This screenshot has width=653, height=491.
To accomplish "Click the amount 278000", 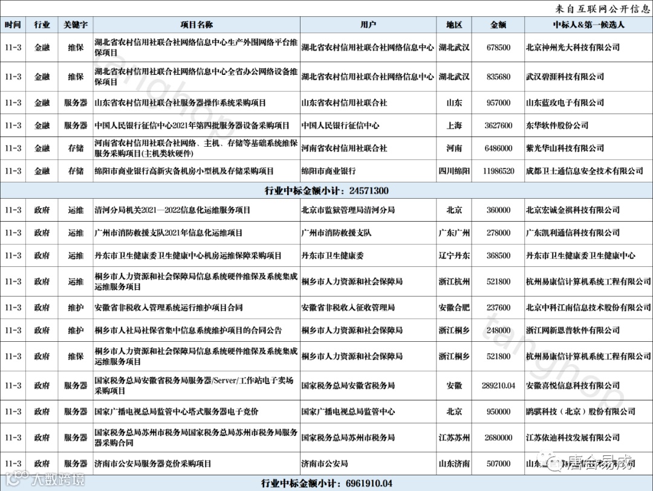I will pyautogui.click(x=498, y=233).
